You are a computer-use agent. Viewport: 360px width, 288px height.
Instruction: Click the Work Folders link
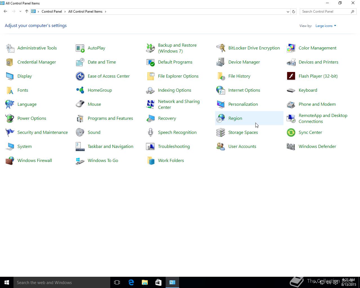(171, 161)
